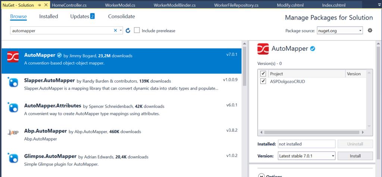
Task: Open the Package source nuget.org dropdown
Action: [x=339, y=30]
